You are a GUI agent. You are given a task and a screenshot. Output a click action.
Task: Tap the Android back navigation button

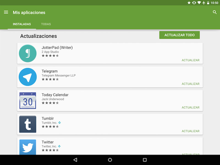pyautogui.click(x=75, y=160)
